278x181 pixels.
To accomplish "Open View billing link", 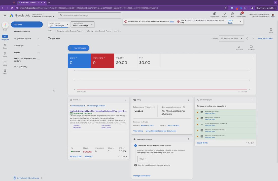I will [138, 131].
